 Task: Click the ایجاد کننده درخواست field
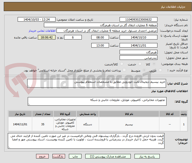107,31
